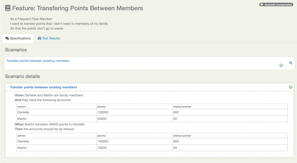Open the Transfer points between existing members link
The height and width of the screenshot is (163, 297).
(38, 61)
